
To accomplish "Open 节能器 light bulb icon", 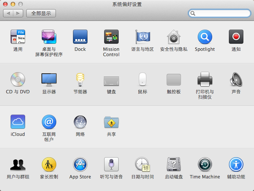I will click(x=80, y=79).
